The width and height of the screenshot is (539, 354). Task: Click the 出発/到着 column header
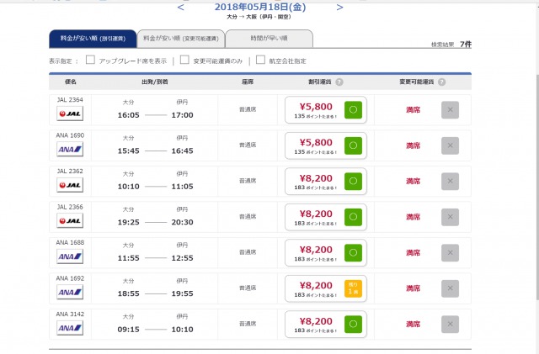155,82
